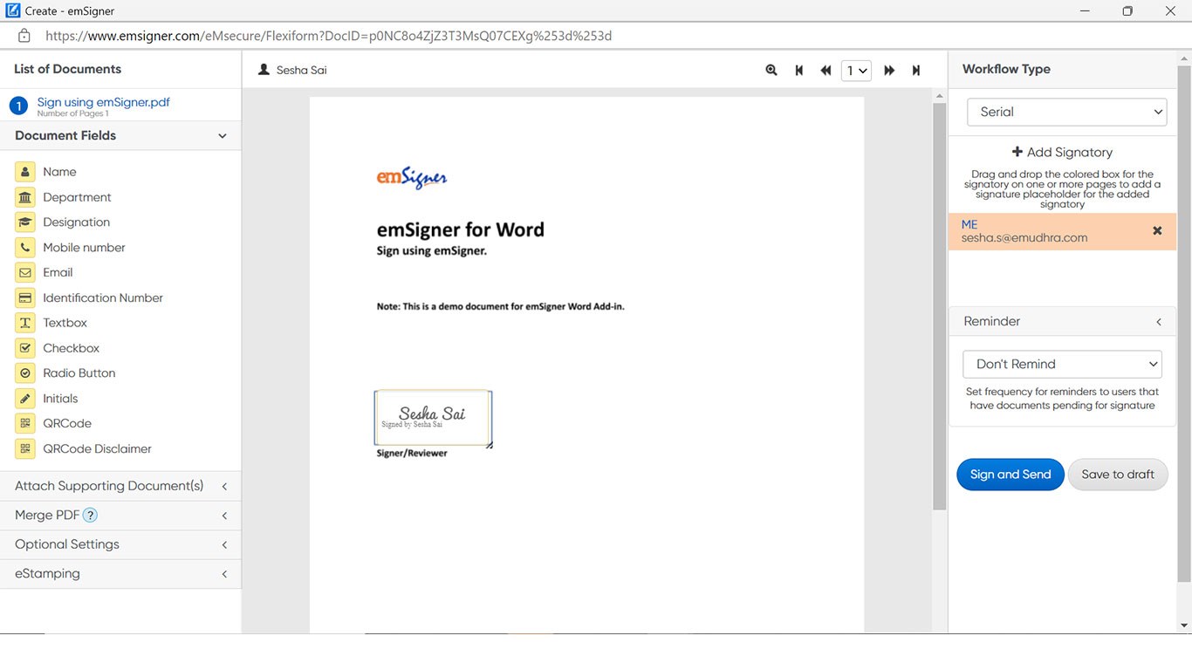Maximize the emSigner window
The width and height of the screenshot is (1192, 670).
[x=1127, y=11]
